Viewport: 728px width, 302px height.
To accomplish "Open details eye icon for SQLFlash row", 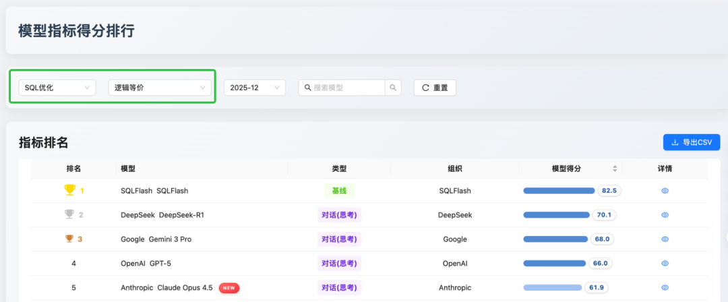I will (x=665, y=191).
